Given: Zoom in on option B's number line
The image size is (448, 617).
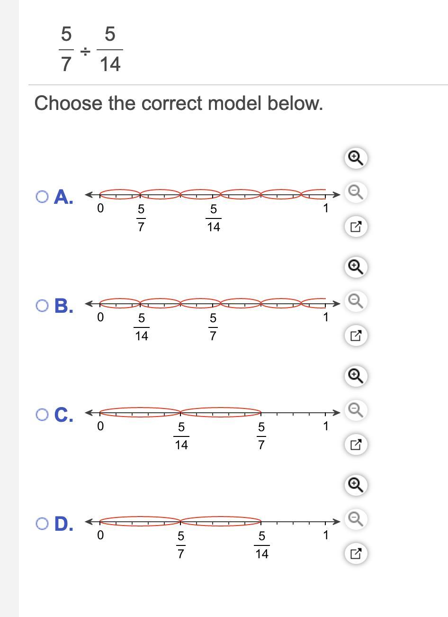Looking at the screenshot, I should [x=356, y=267].
